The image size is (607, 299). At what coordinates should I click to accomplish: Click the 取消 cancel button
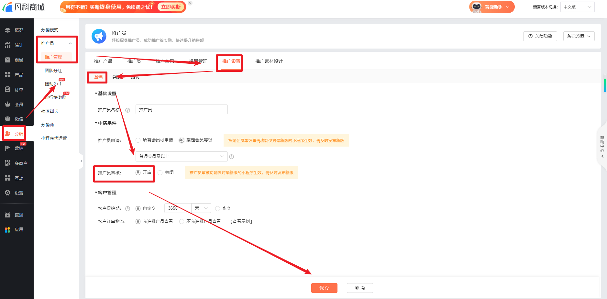click(x=360, y=288)
